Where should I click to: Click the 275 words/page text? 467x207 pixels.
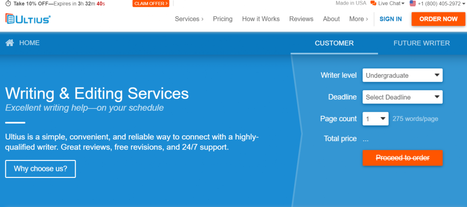click(415, 119)
